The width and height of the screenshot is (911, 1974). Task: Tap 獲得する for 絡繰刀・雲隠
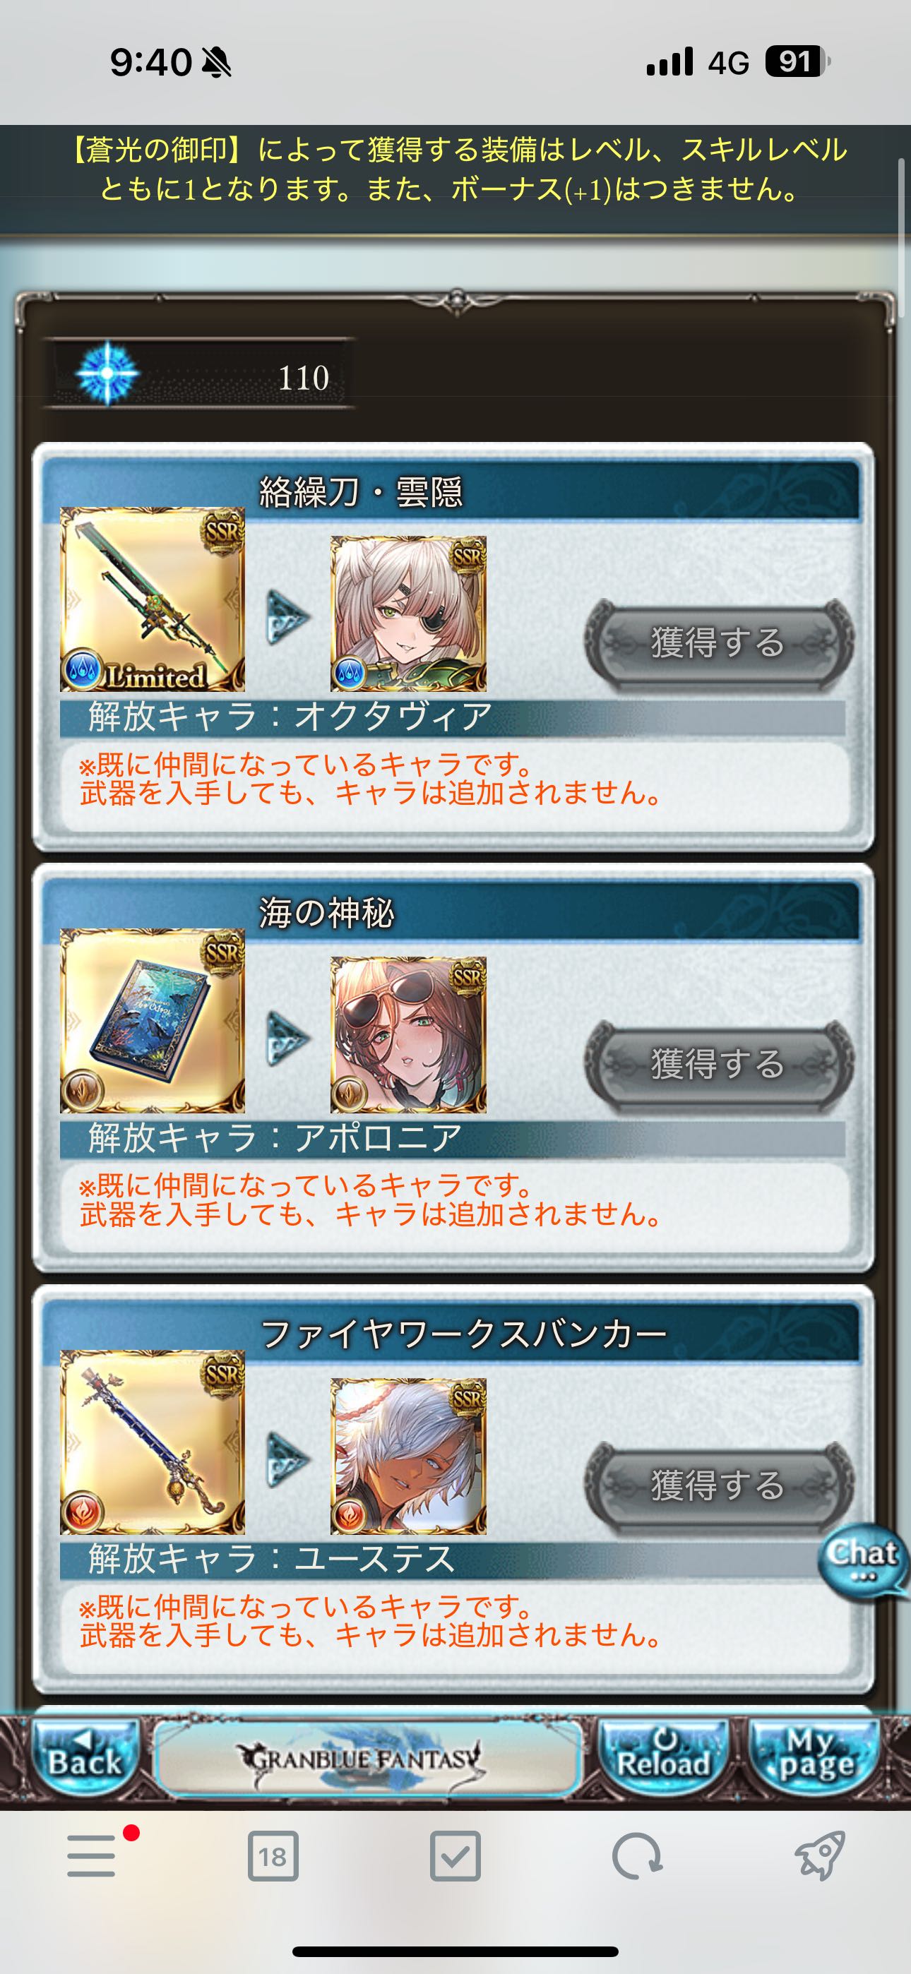[718, 641]
